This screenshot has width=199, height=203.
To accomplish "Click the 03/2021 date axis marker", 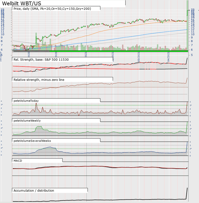I will click(x=139, y=57).
